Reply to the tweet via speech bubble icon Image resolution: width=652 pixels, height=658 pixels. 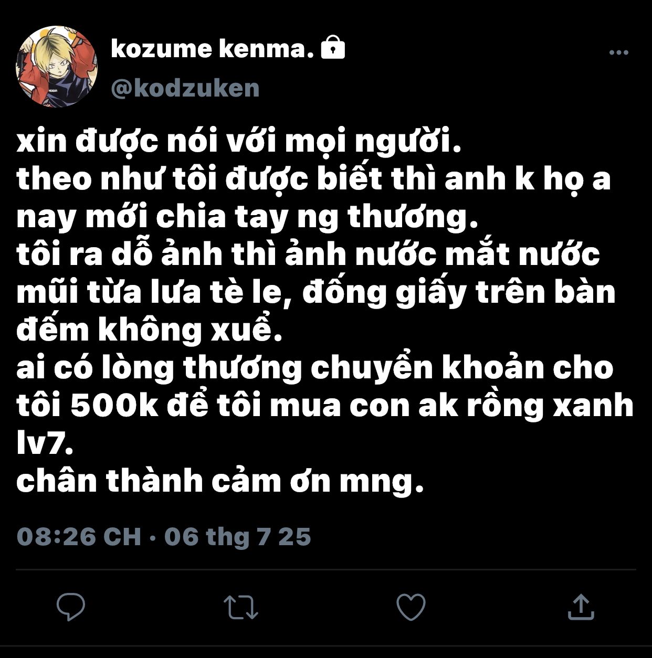71,607
